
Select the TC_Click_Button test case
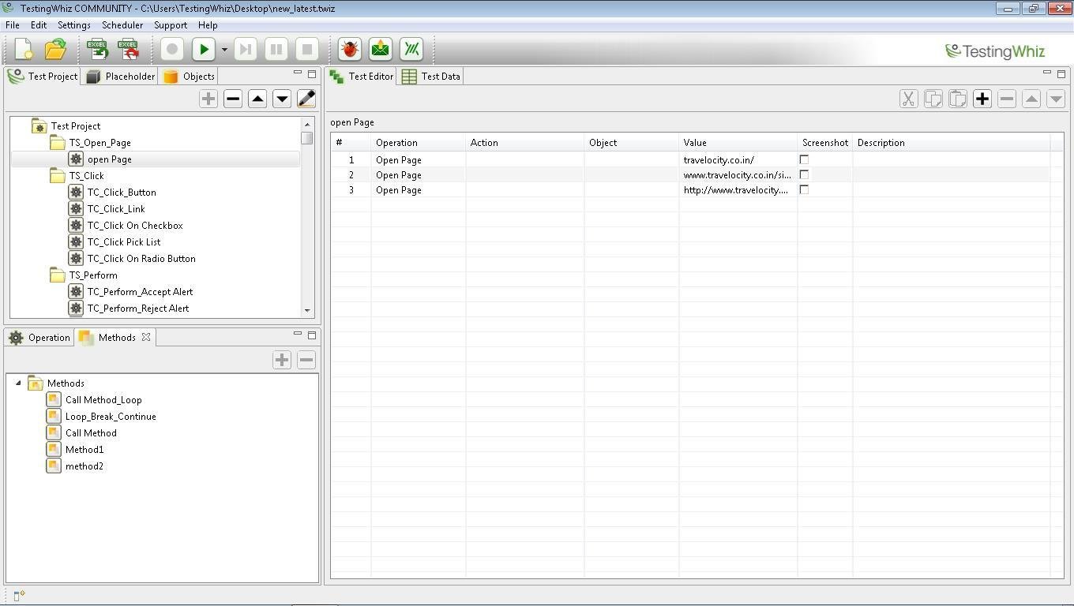click(122, 192)
